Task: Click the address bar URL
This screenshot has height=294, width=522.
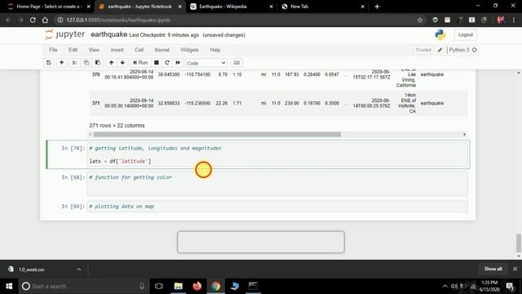Action: pyautogui.click(x=118, y=20)
